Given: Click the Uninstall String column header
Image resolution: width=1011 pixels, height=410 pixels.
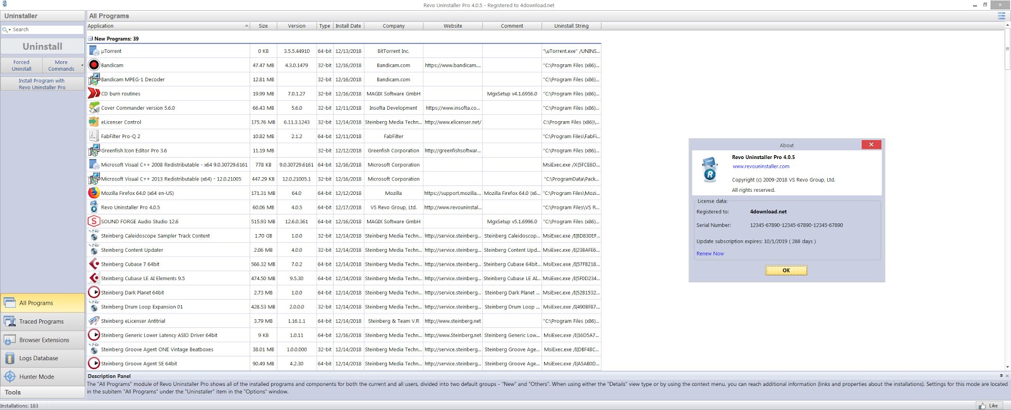Looking at the screenshot, I should (571, 26).
